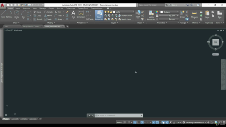Image resolution: width=226 pixels, height=127 pixels.
Task: Click the Array tool
Action: [x=58, y=19]
